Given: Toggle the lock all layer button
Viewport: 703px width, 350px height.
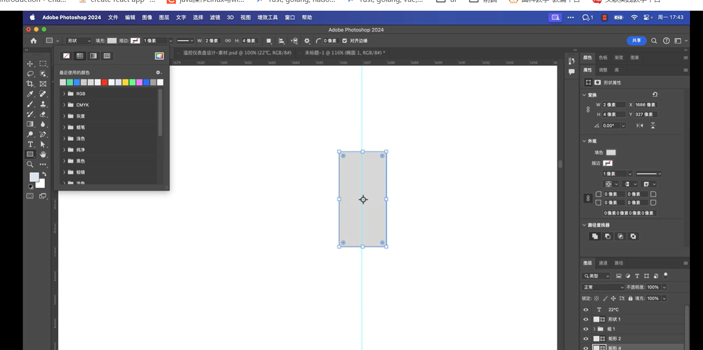Looking at the screenshot, I should (631, 298).
